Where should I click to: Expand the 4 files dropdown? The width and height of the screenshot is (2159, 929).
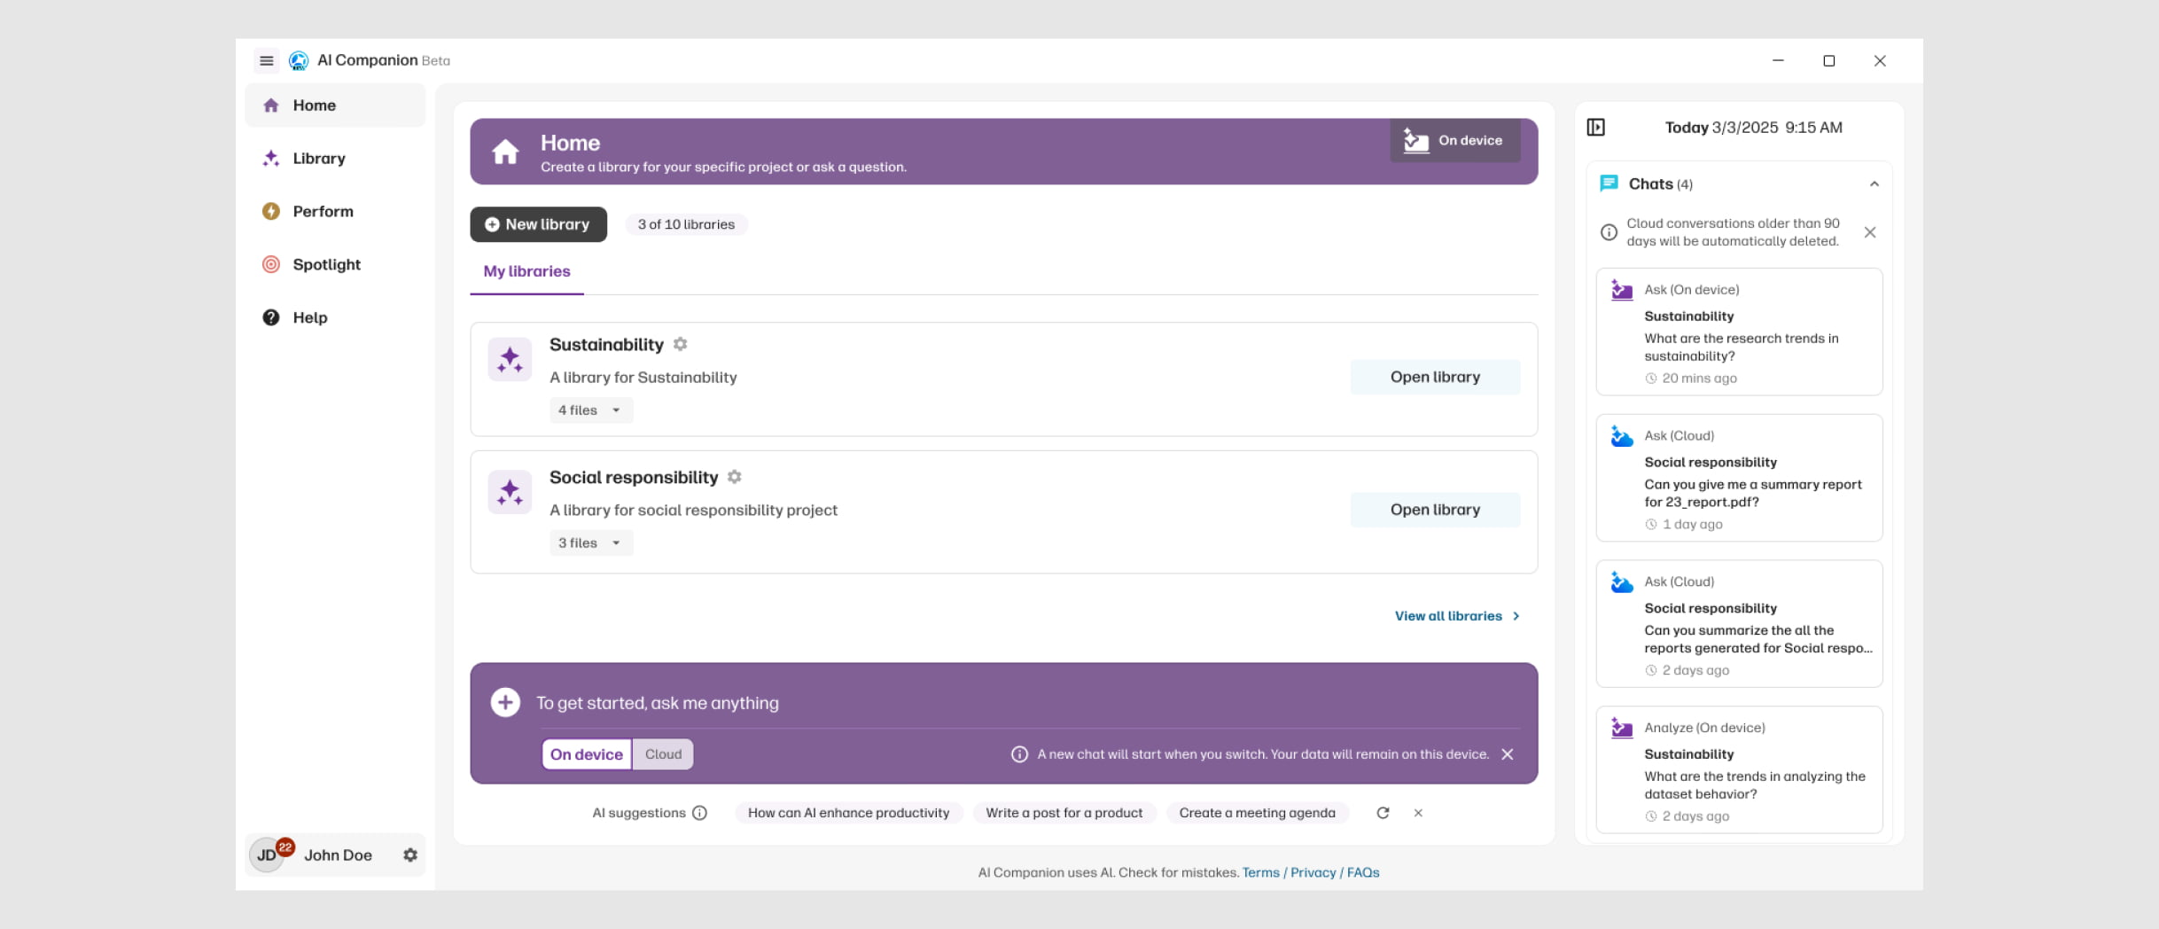590,410
